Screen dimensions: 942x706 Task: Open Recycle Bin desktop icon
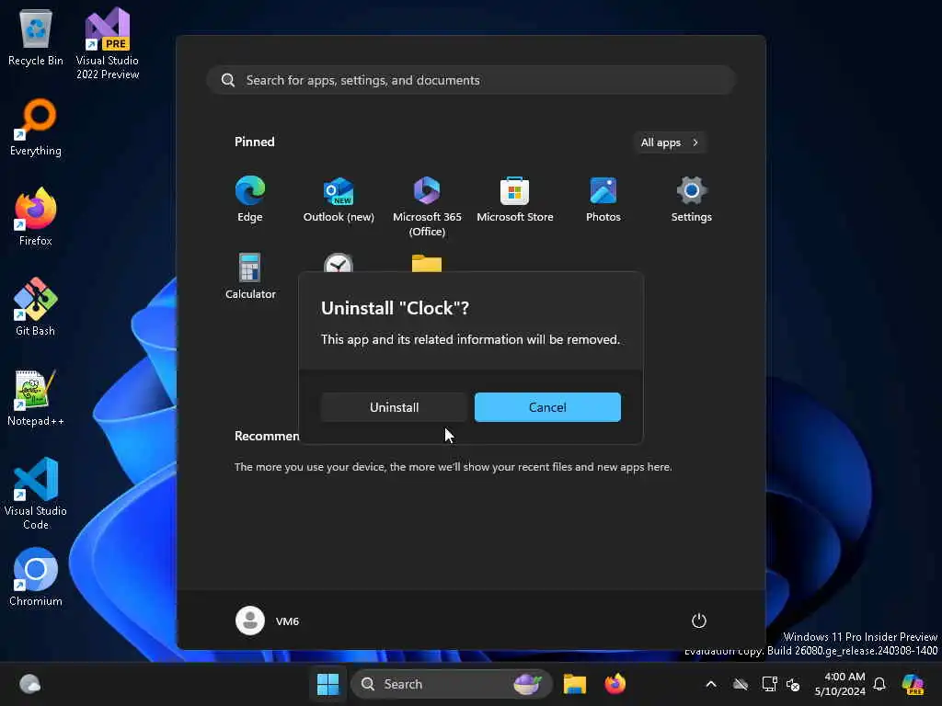[36, 39]
